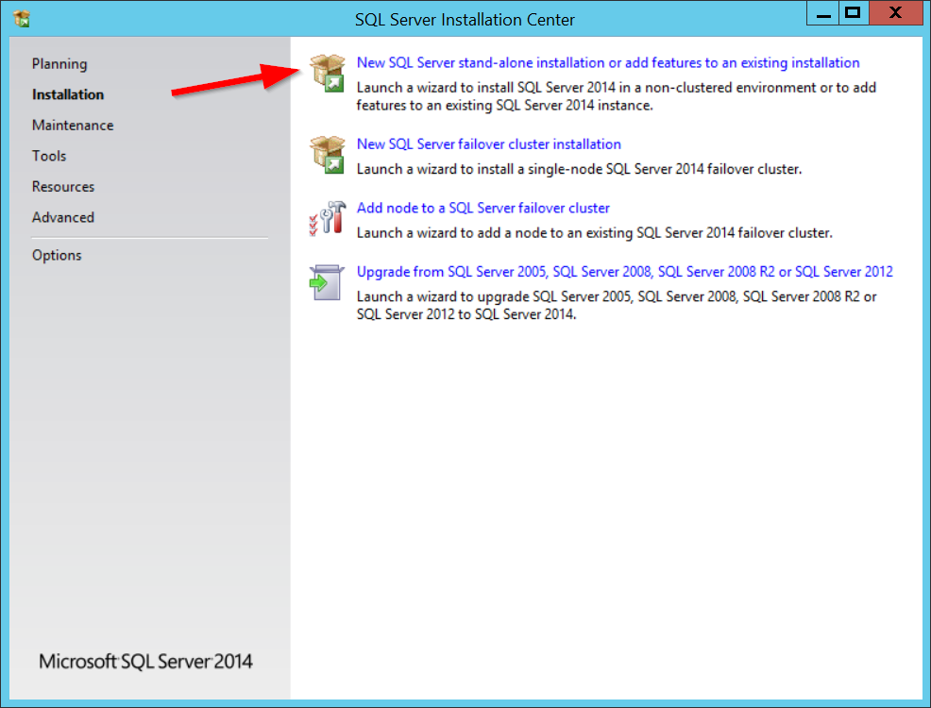This screenshot has width=931, height=708.
Task: Open the Tools category
Action: click(49, 156)
